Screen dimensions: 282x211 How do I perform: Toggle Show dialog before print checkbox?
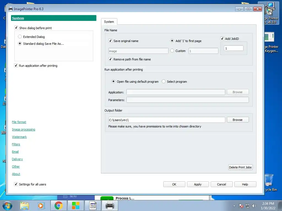[x=16, y=28]
